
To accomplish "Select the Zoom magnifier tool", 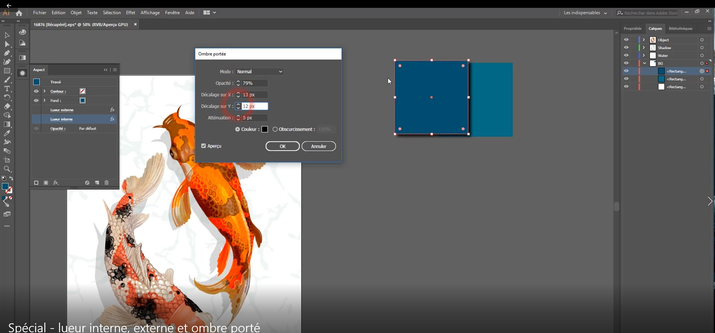I will point(7,169).
